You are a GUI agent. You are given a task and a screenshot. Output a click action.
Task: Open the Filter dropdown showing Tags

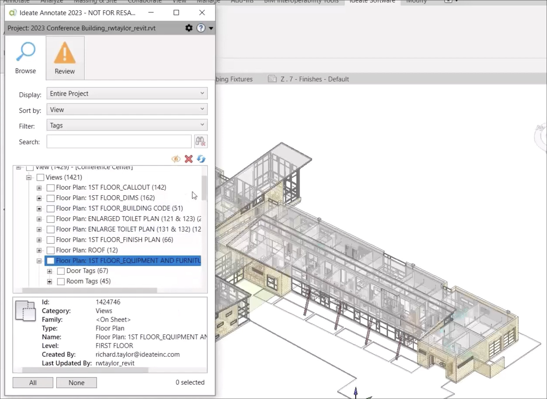pyautogui.click(x=127, y=125)
